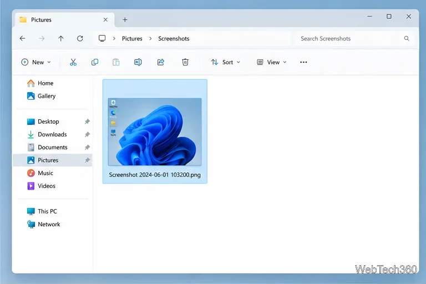Click the Search Screenshots field
Viewport: 426px width, 284px height.
354,39
